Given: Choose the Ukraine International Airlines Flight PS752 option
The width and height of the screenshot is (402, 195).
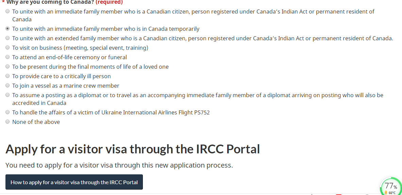Looking at the screenshot, I should [7, 112].
